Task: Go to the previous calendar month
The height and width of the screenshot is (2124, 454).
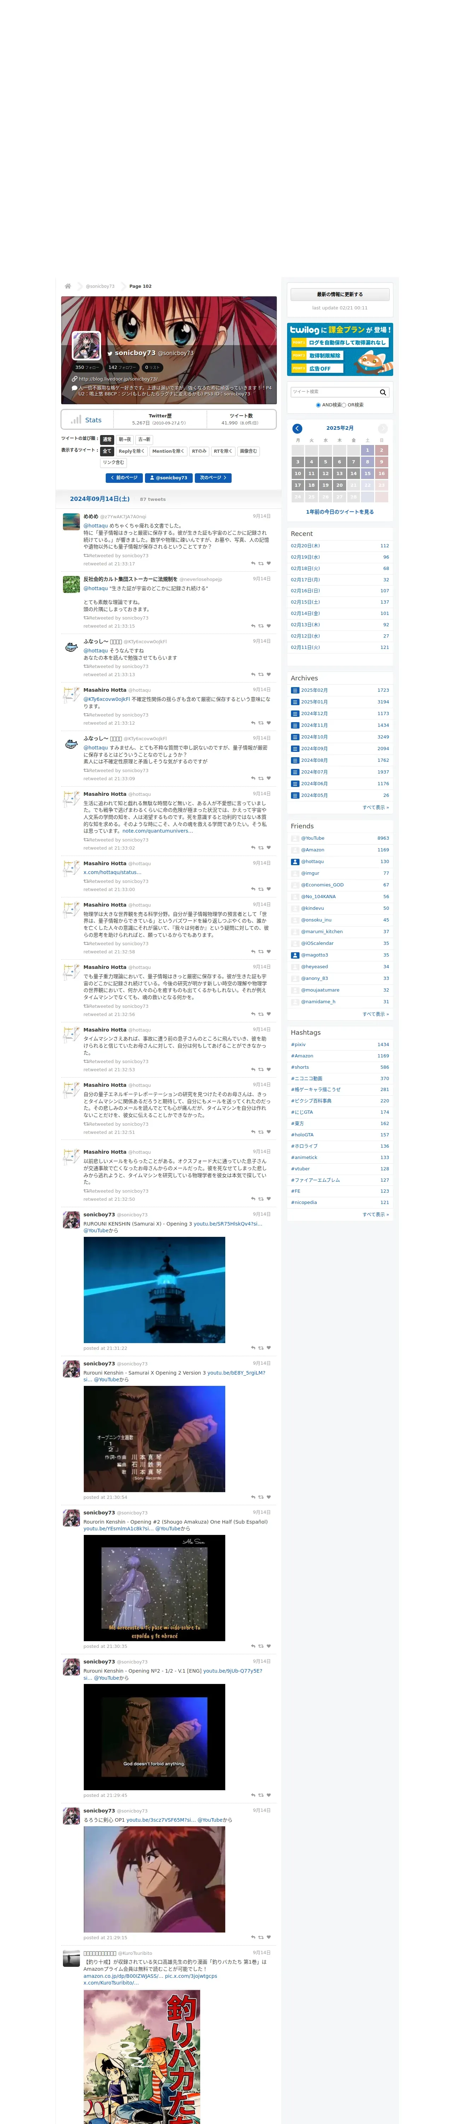Action: pos(297,429)
